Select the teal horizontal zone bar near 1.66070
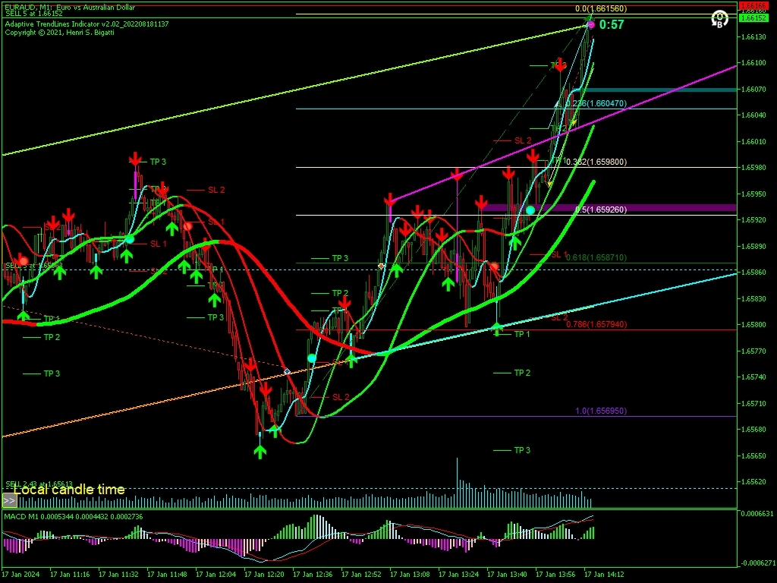Image resolution: width=777 pixels, height=583 pixels. point(659,90)
